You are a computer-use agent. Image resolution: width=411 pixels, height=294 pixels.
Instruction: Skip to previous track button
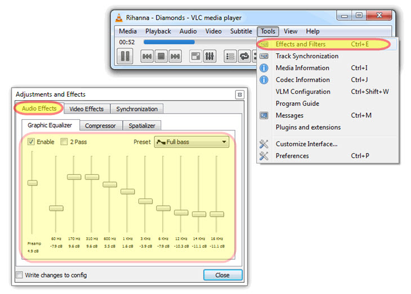tap(147, 56)
